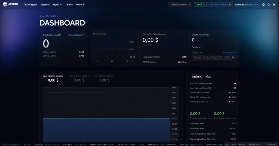Screen dimensions: 279x146
Task: Open the settings gear icon
Action: tap(274, 5)
